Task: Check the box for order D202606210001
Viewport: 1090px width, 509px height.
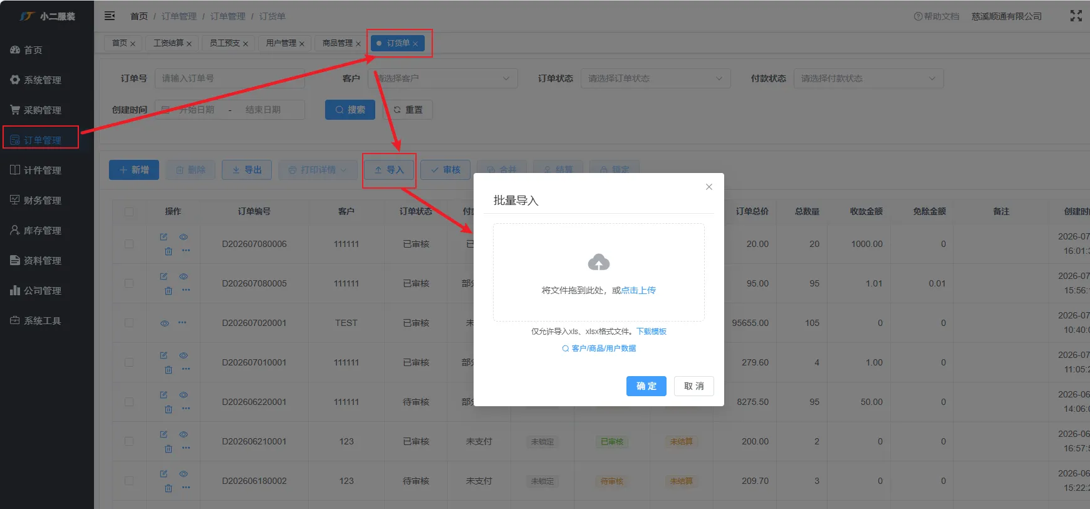Action: coord(129,441)
